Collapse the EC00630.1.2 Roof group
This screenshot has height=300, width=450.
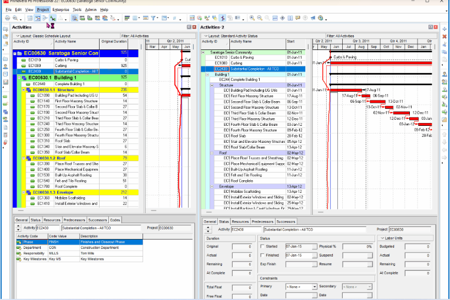click(24, 158)
